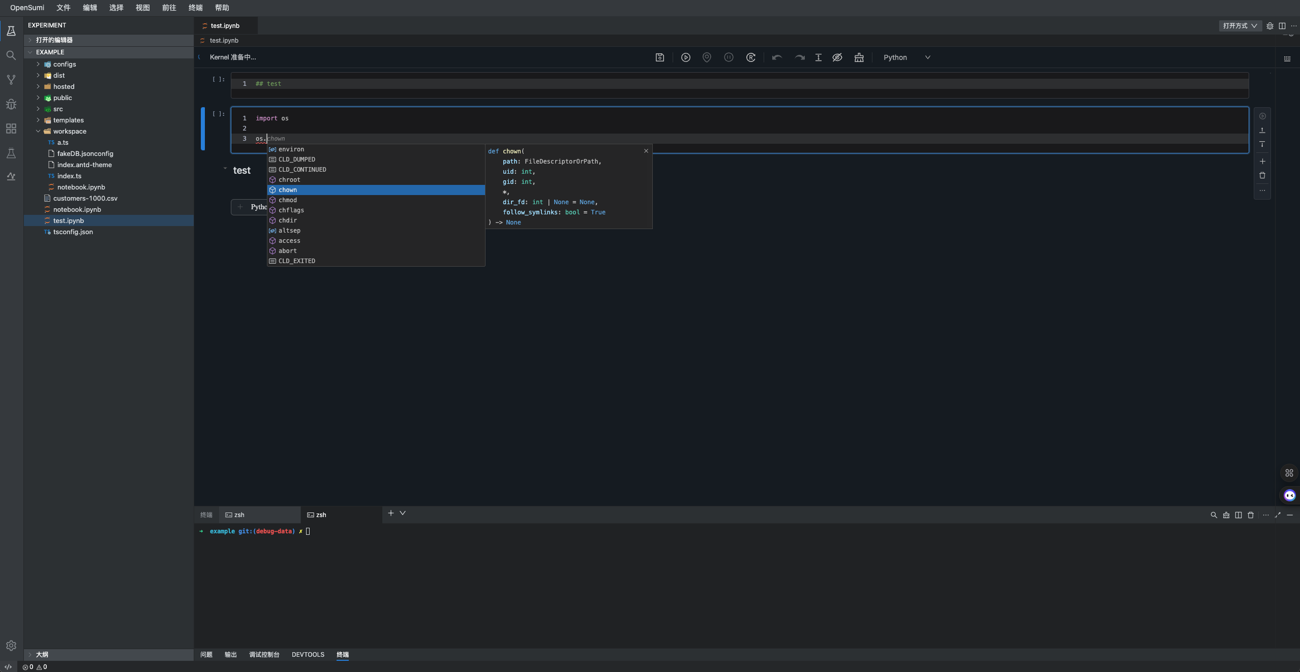Open the 编辑 menu
Screen dimensions: 1300x672
click(90, 8)
